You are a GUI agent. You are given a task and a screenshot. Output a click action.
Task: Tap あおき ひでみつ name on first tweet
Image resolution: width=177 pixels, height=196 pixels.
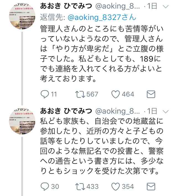point(66,6)
